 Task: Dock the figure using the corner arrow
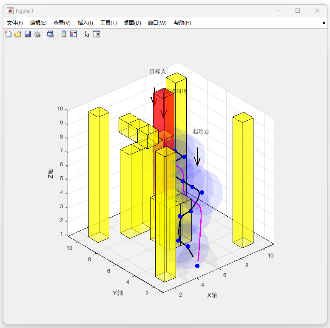pyautogui.click(x=323, y=23)
